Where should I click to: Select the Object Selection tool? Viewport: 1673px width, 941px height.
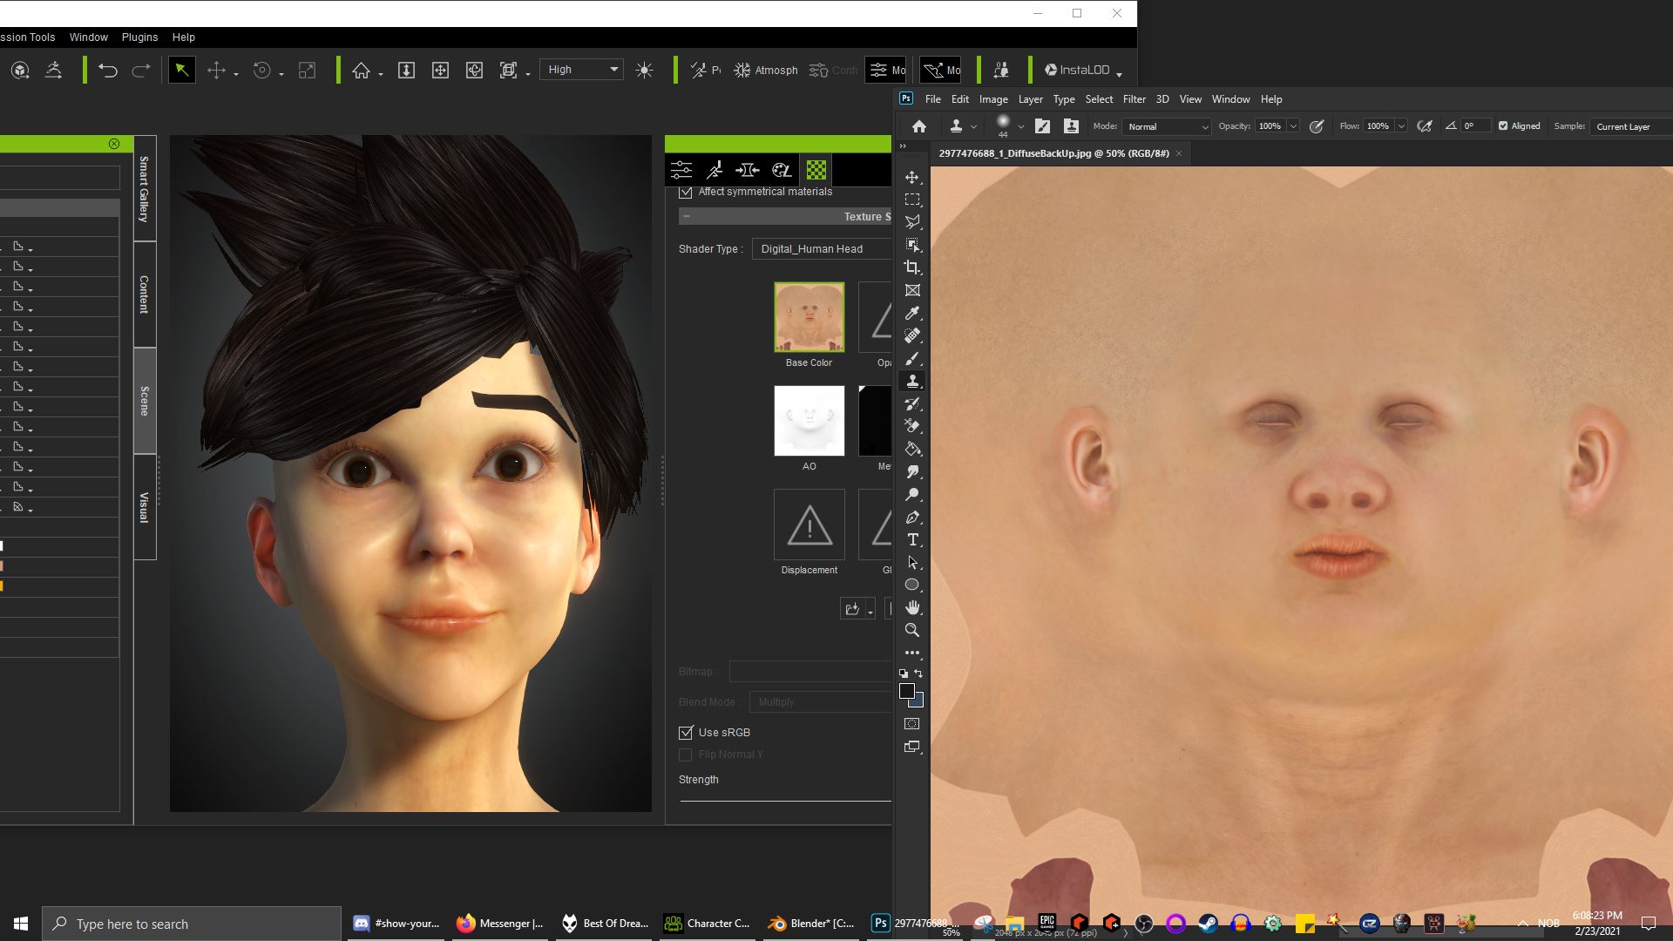point(912,245)
